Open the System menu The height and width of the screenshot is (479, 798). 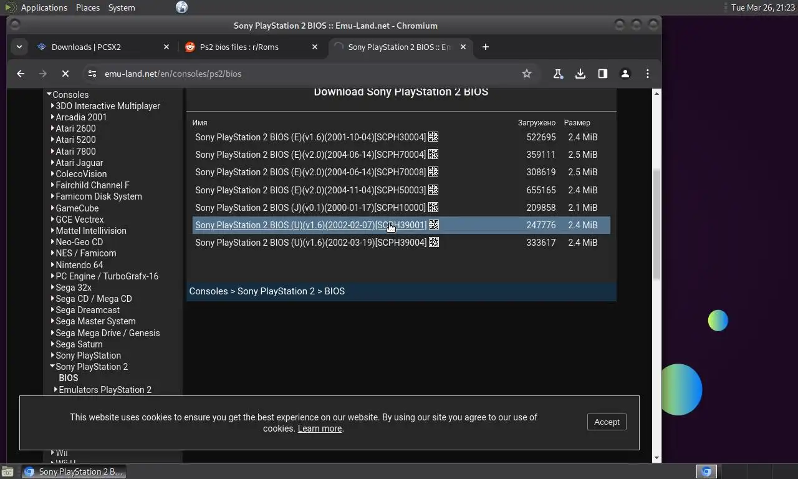(x=122, y=7)
